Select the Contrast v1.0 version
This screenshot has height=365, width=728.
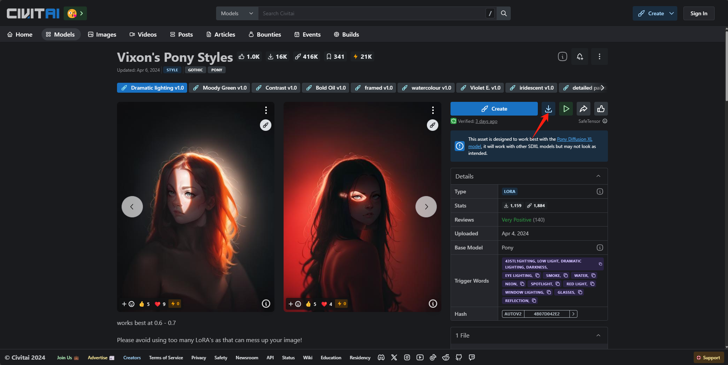pyautogui.click(x=276, y=88)
